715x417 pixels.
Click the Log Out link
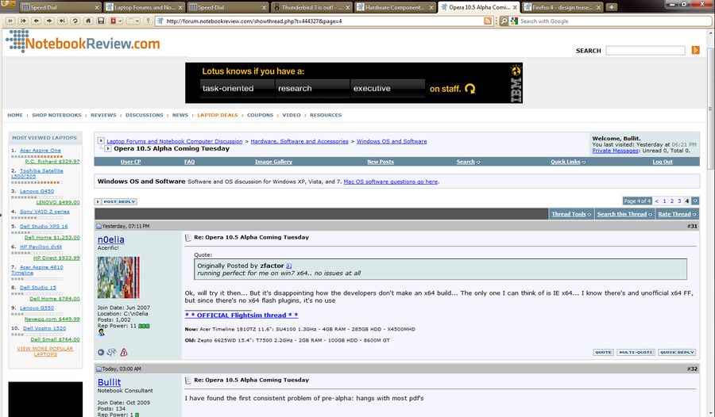[662, 162]
